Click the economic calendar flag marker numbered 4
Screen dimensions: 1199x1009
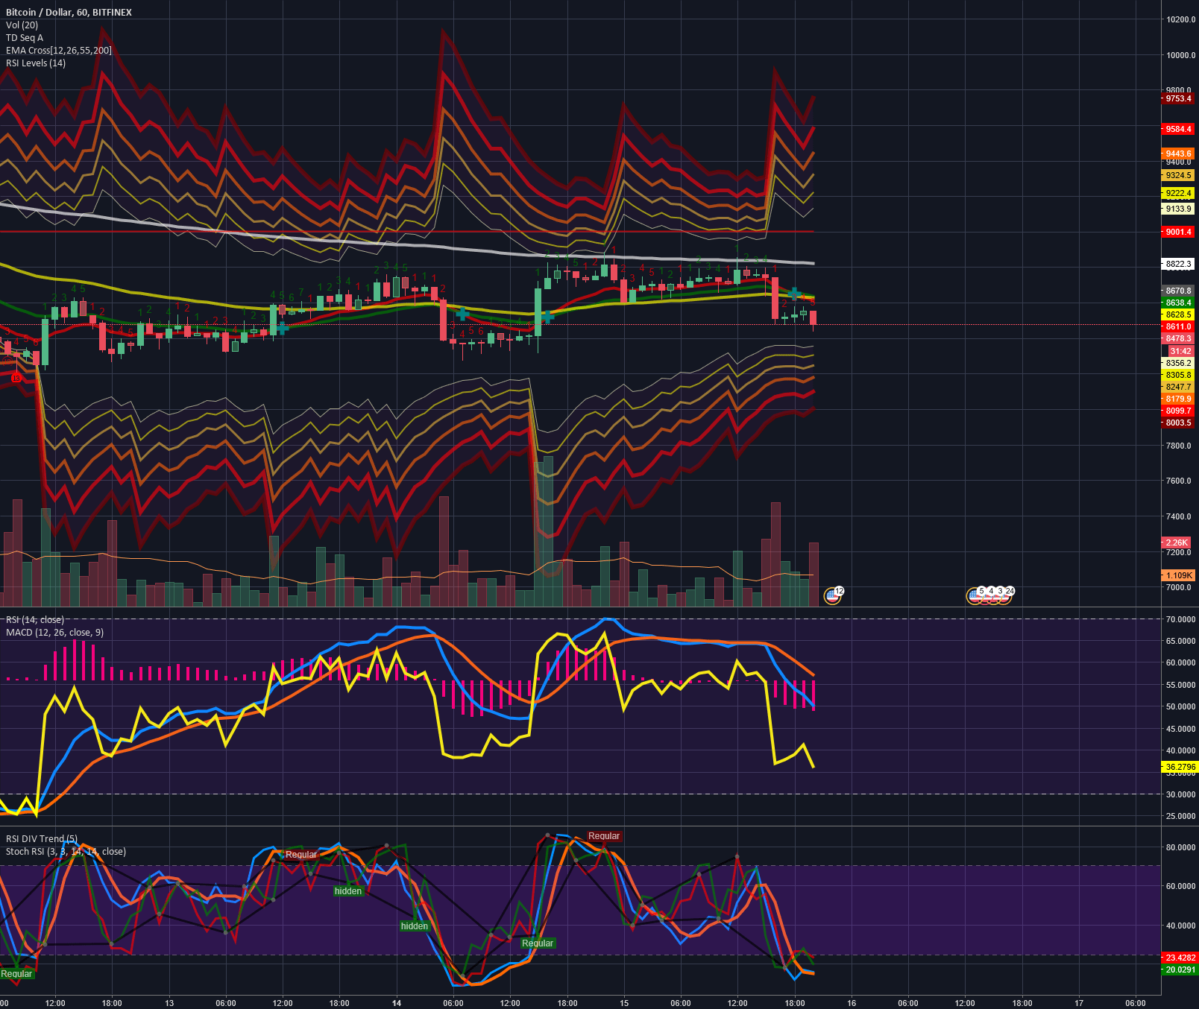pyautogui.click(x=992, y=591)
